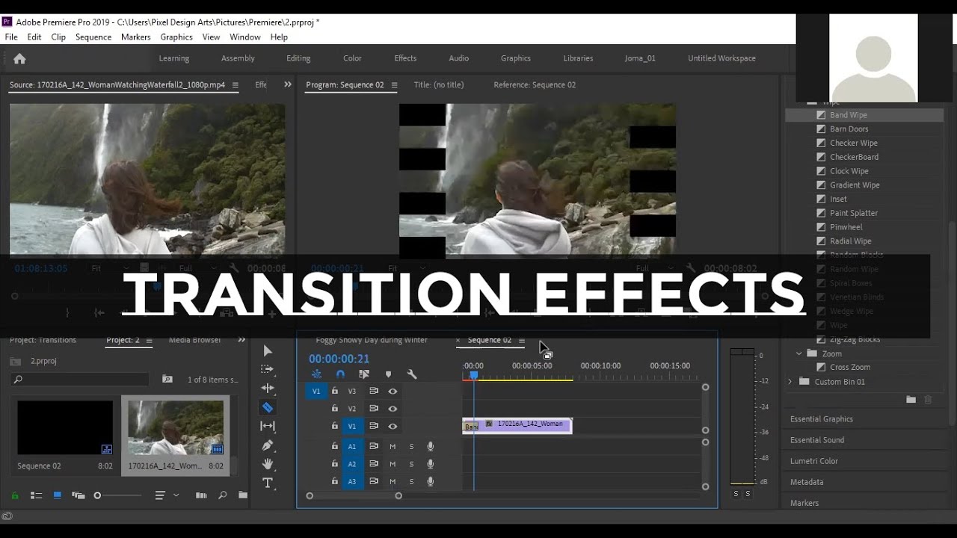This screenshot has height=538, width=957.
Task: Open the Markers menu
Action: point(135,37)
